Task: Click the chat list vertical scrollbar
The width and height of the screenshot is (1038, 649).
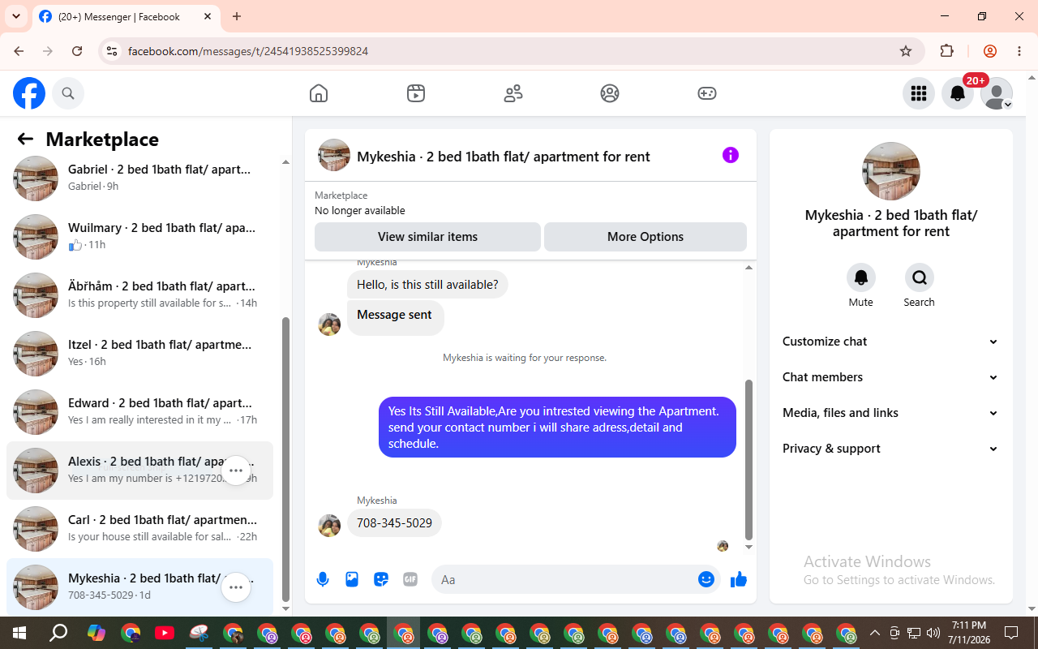Action: [285, 458]
